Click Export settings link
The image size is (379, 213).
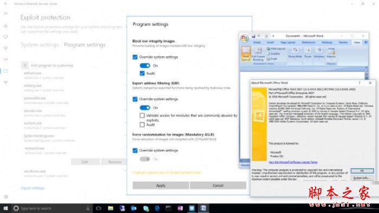point(33,188)
